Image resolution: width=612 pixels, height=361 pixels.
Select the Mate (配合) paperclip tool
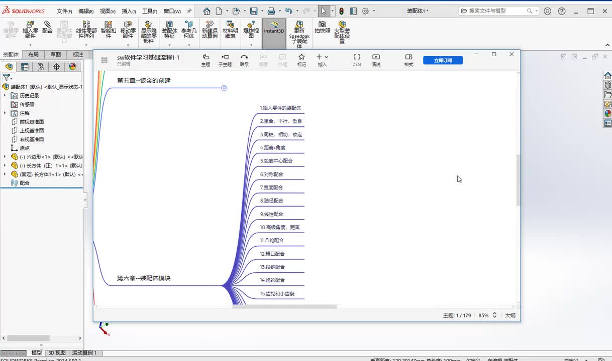coord(47,27)
